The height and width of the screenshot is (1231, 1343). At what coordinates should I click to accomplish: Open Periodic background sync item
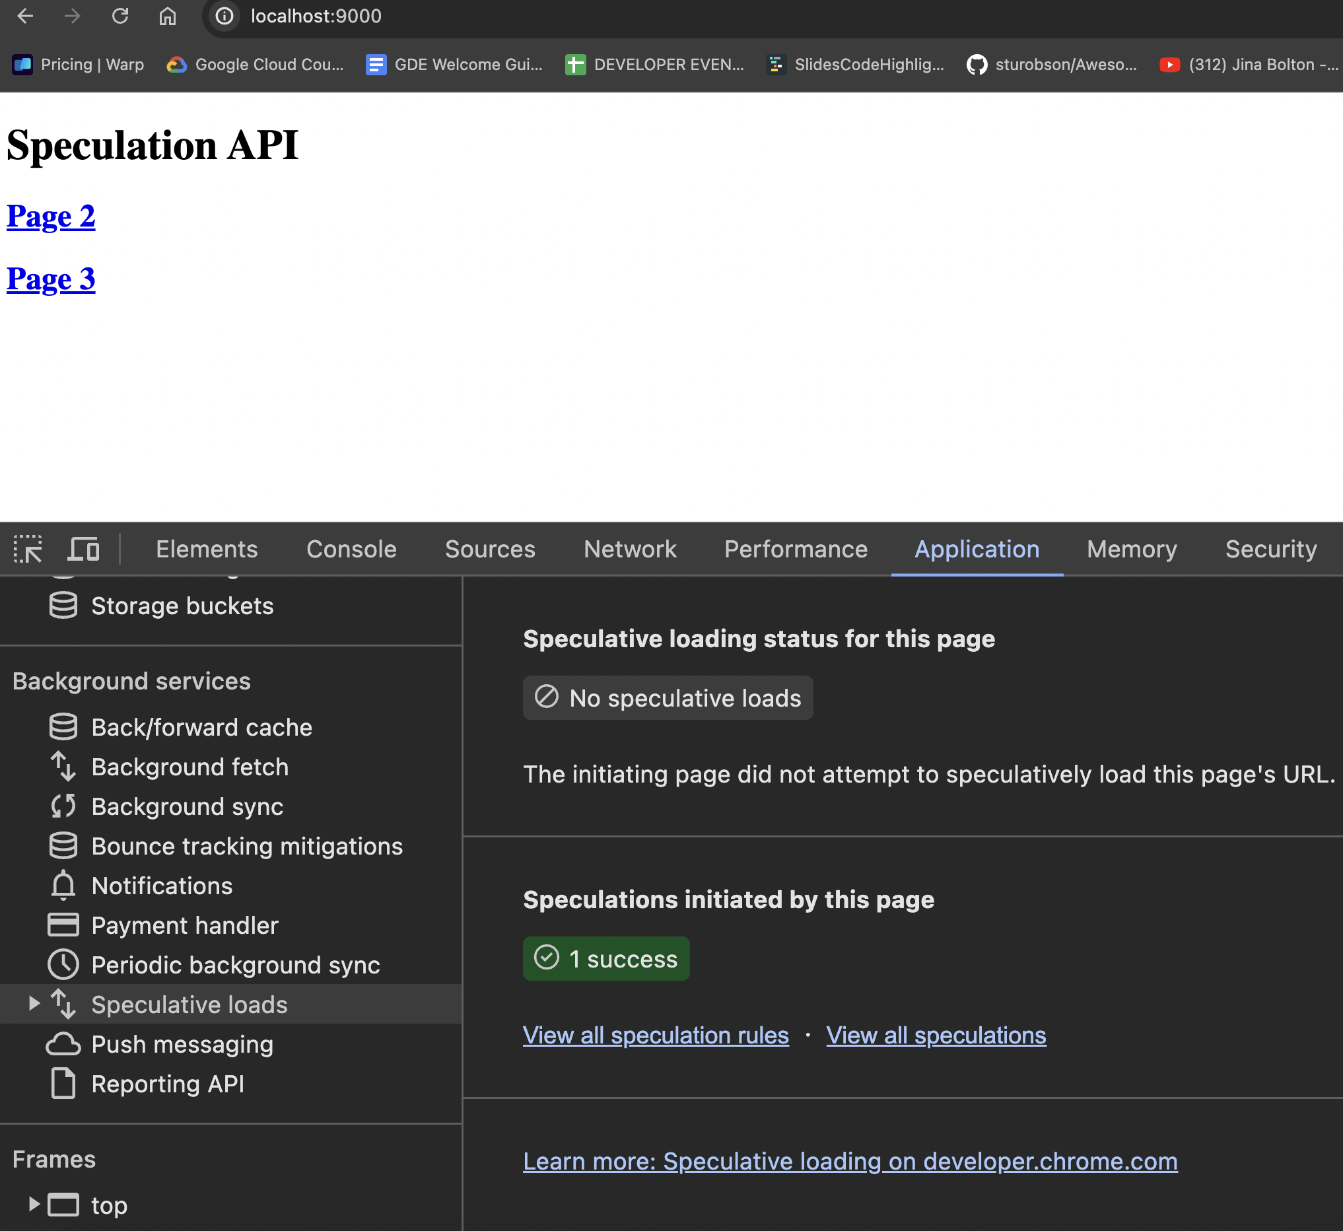[x=235, y=966]
